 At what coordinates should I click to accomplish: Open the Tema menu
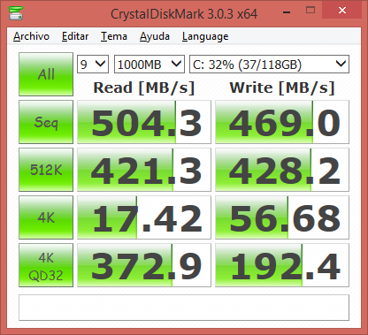coord(114,36)
